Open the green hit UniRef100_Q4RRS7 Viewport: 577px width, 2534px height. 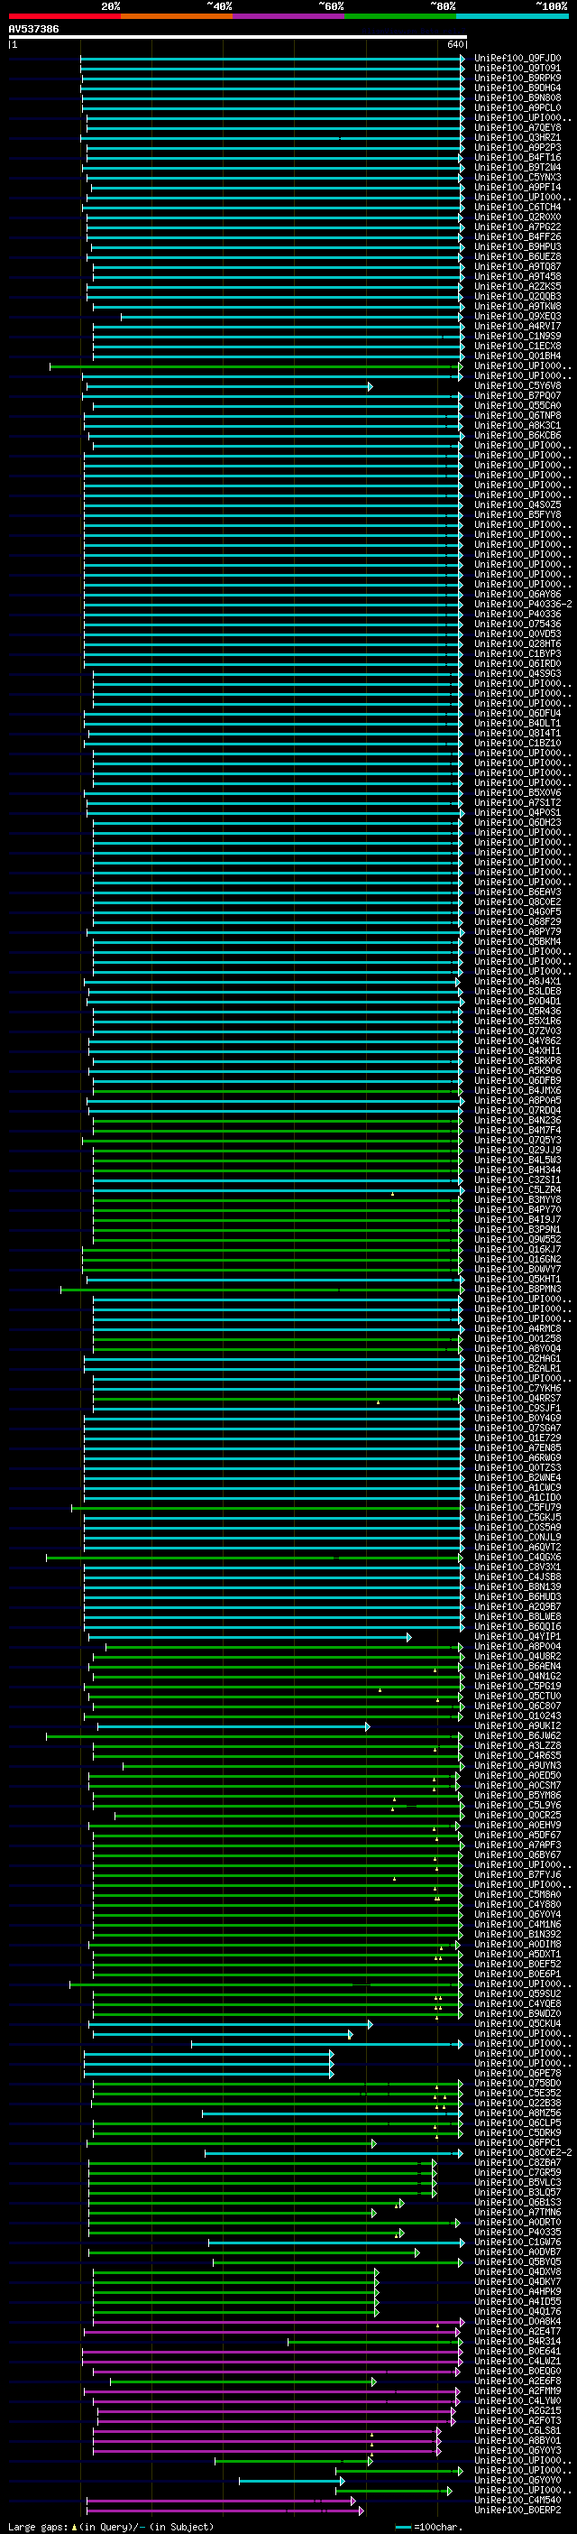pos(518,1398)
